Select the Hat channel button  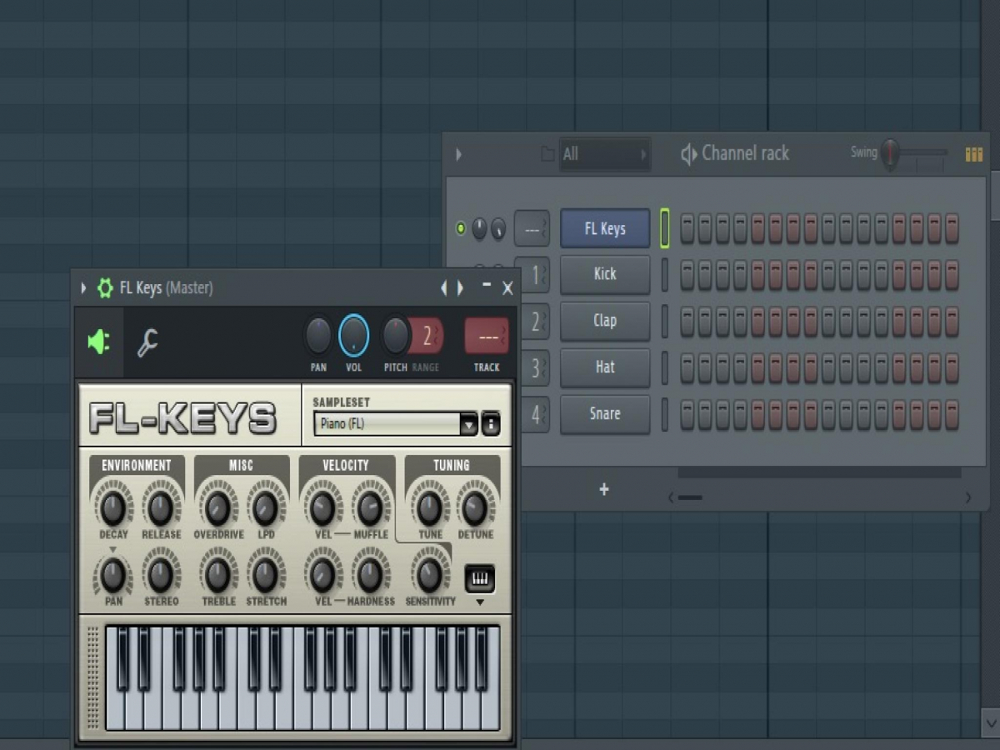click(x=605, y=367)
